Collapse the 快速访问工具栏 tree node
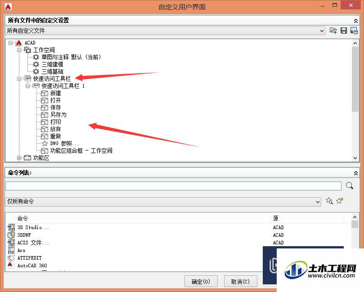364x292 pixels. (19, 79)
